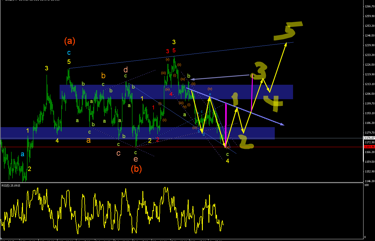
Task: Click the 1226.50 price axis value
Action: [370, 64]
